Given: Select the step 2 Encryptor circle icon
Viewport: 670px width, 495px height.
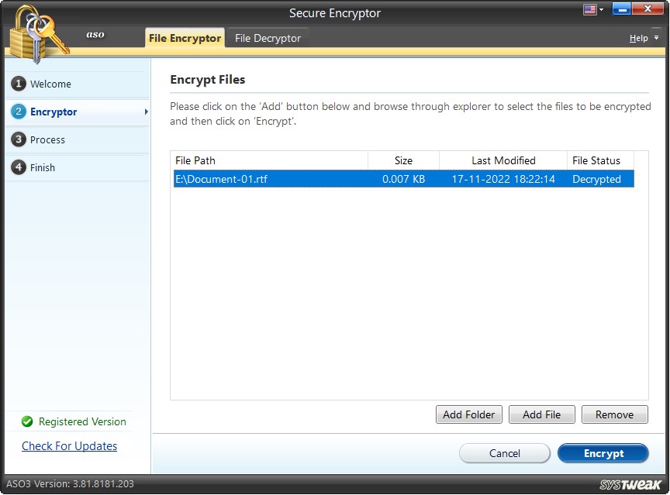Looking at the screenshot, I should click(x=19, y=112).
